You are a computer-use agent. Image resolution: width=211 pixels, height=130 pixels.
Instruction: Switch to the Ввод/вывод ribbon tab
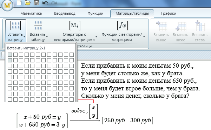[65, 13]
